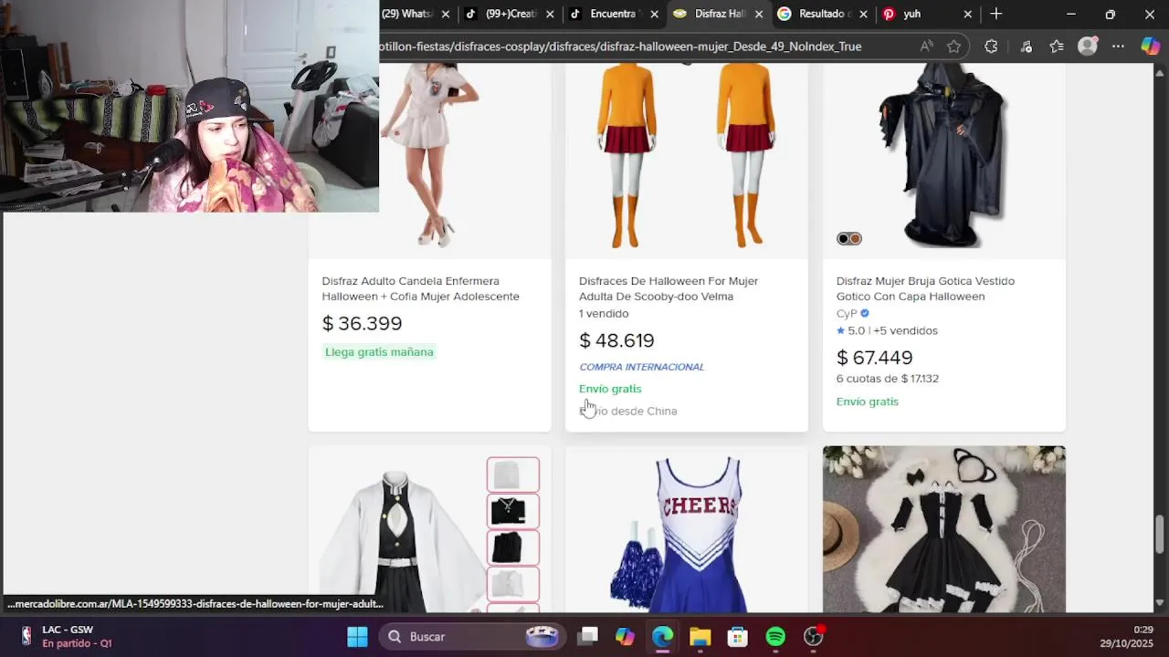The width and height of the screenshot is (1169, 657).
Task: Open Scooby-doo Velma costume listing title
Action: coord(669,288)
